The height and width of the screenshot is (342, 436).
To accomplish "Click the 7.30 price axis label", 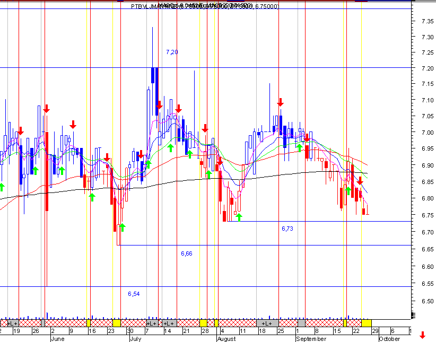I will 428,37.
